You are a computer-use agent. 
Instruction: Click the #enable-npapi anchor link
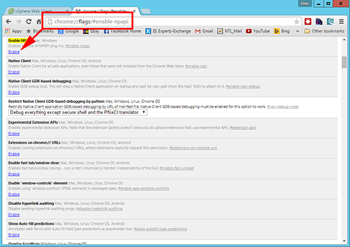tap(78, 46)
